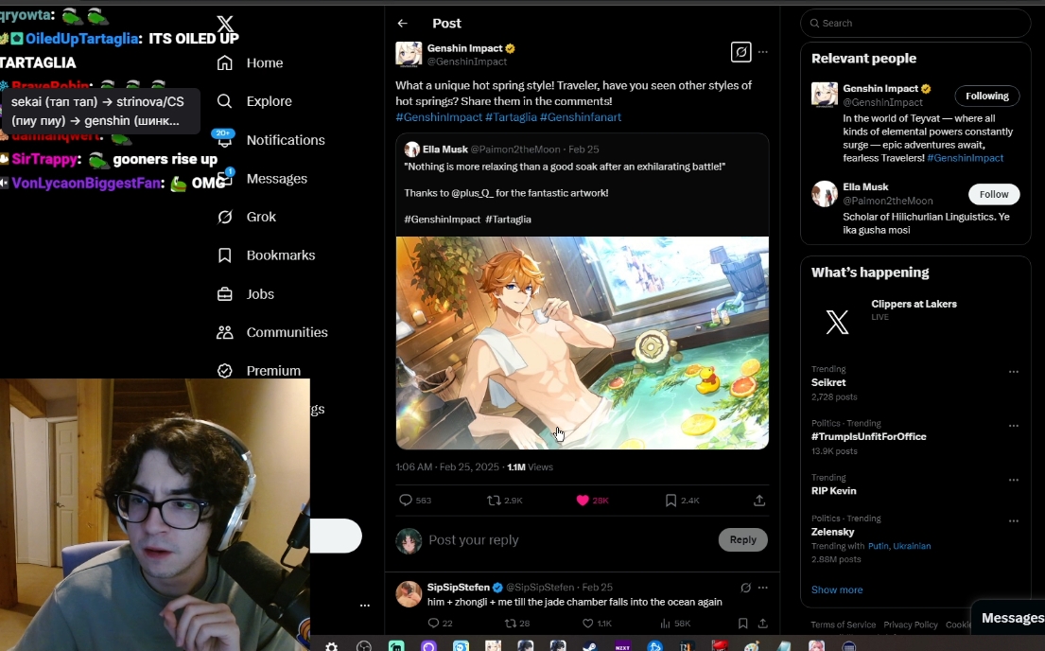Click the Bookmarks ribbon icon
This screenshot has width=1045, height=651.
pyautogui.click(x=225, y=255)
